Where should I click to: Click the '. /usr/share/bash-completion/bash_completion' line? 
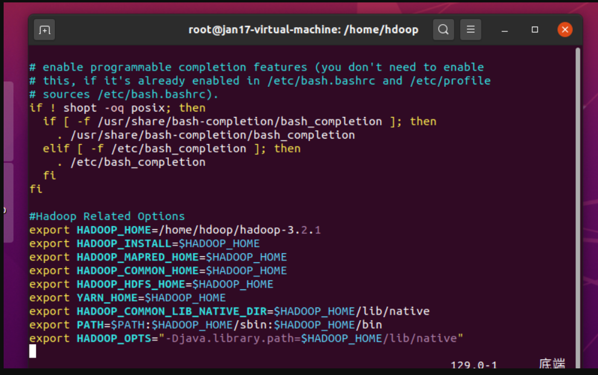(x=206, y=135)
